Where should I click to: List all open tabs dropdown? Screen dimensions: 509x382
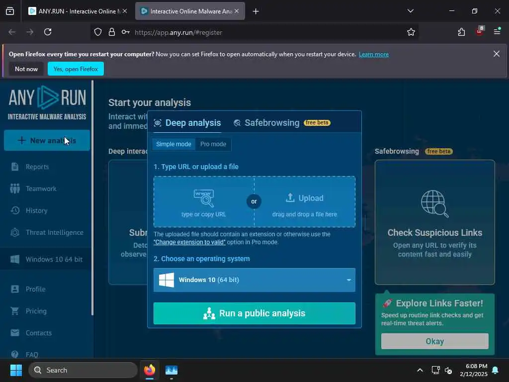click(x=410, y=11)
